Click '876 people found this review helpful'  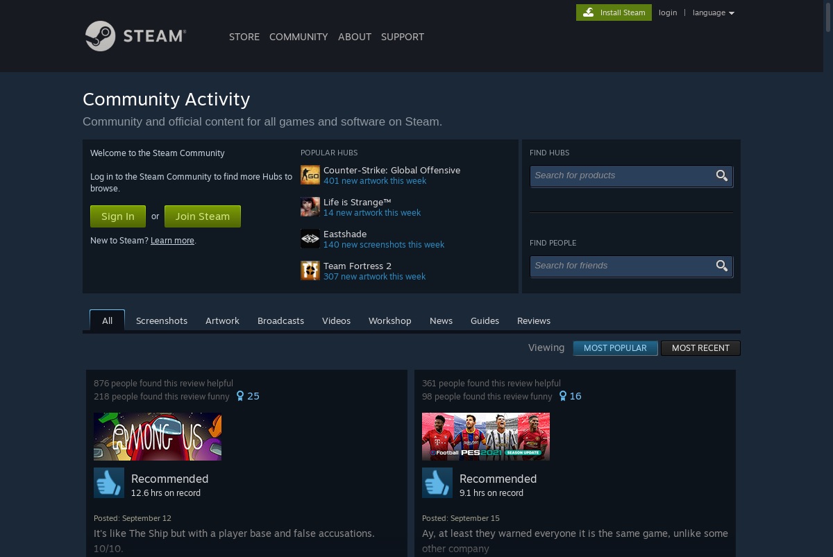click(163, 383)
